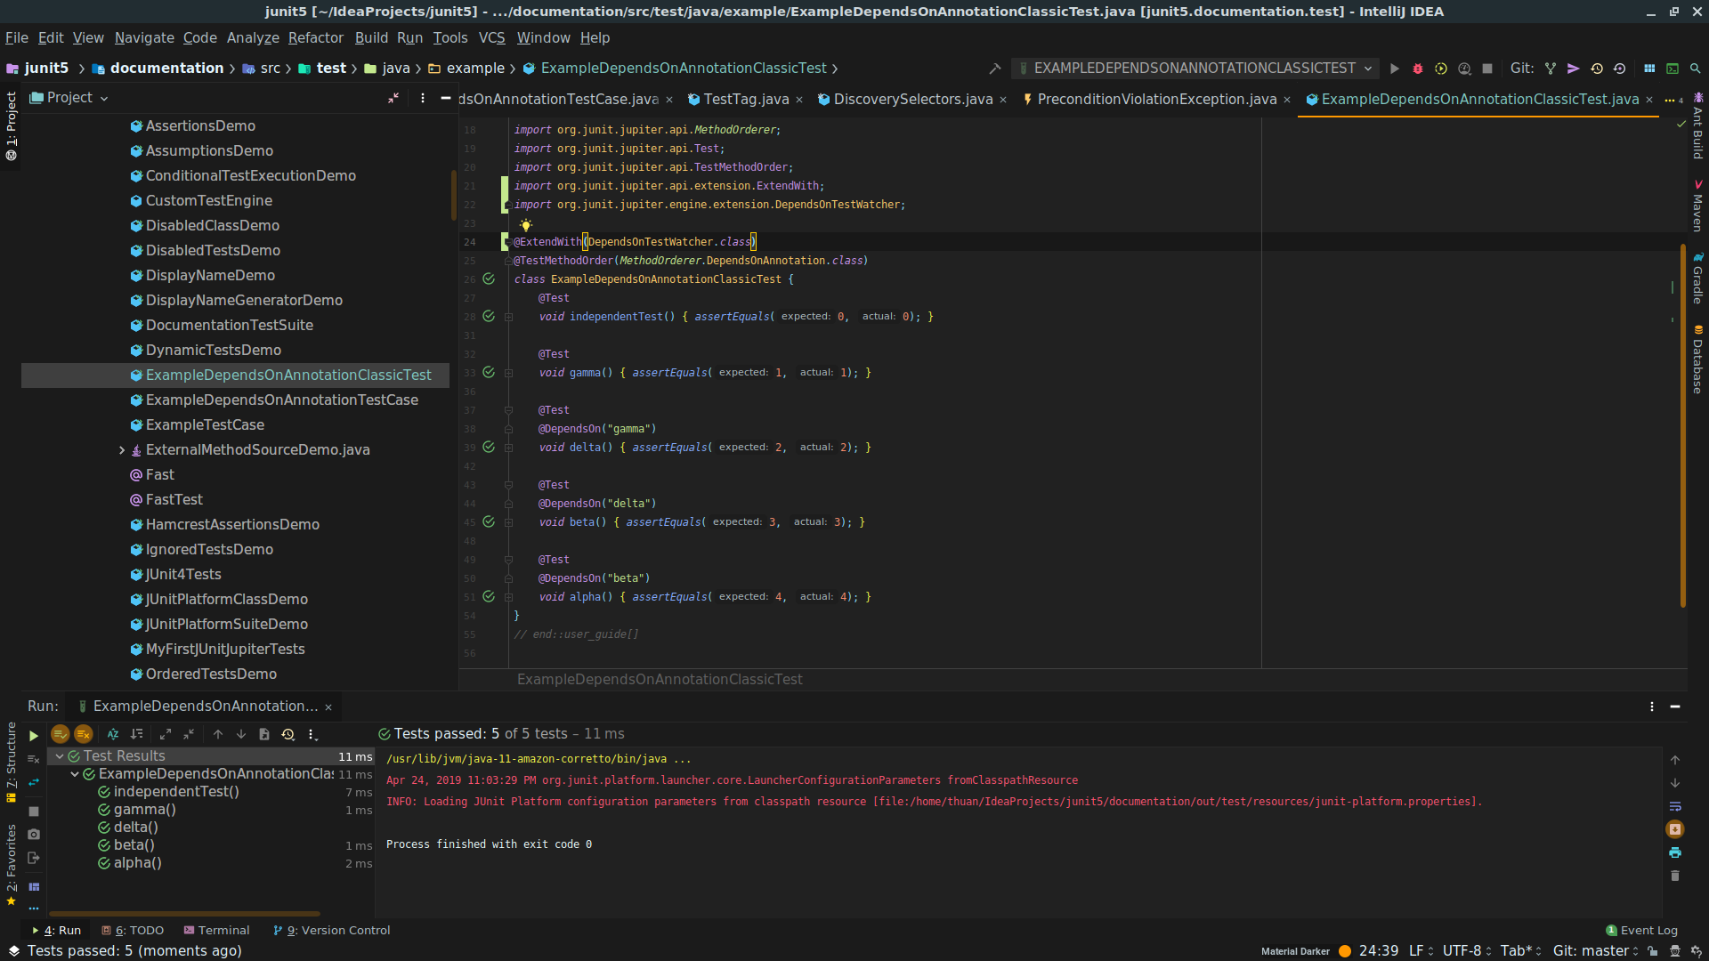The height and width of the screenshot is (961, 1709).
Task: Rerun tests with green play icon
Action: click(x=34, y=735)
